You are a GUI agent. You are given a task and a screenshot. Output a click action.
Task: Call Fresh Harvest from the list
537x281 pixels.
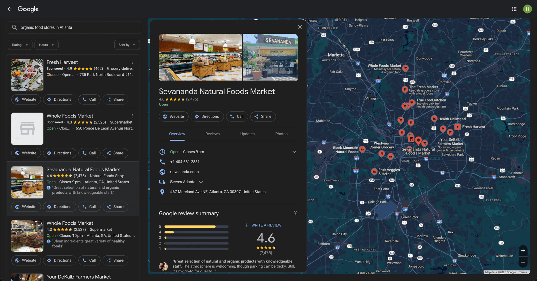pyautogui.click(x=89, y=99)
